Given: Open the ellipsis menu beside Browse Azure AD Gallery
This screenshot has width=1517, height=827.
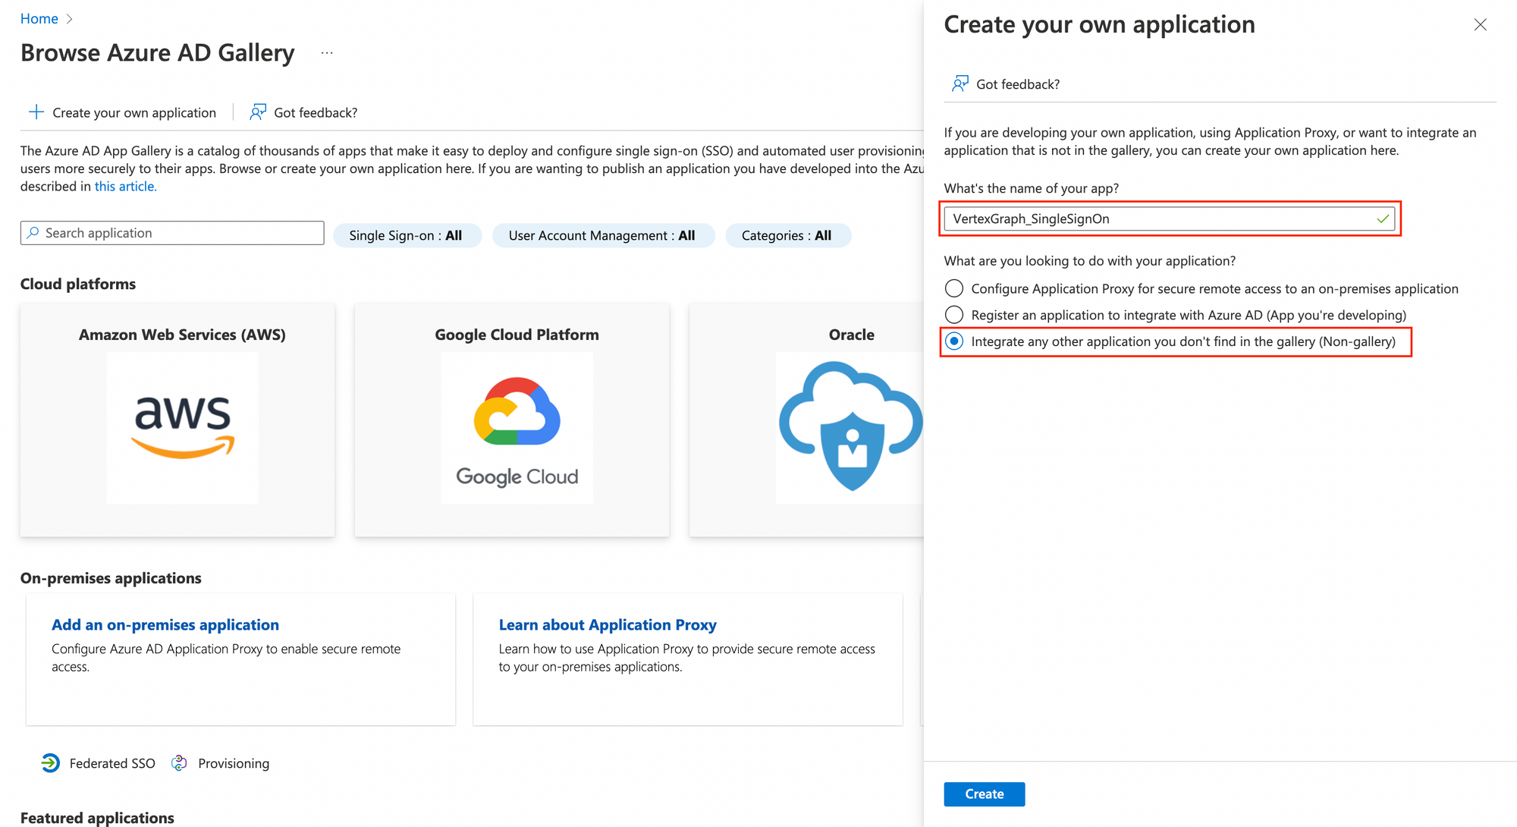Looking at the screenshot, I should [x=327, y=53].
